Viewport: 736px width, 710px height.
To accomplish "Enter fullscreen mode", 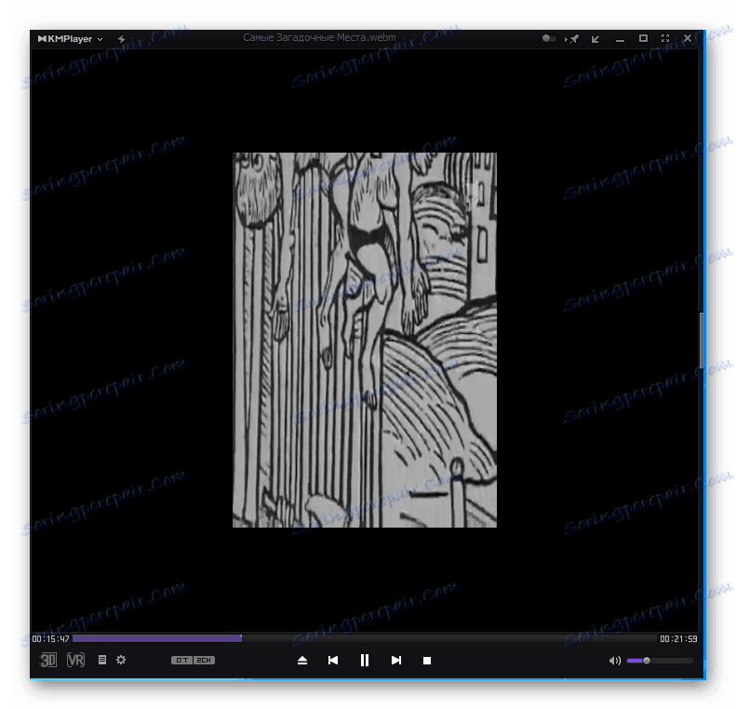I will pyautogui.click(x=665, y=38).
